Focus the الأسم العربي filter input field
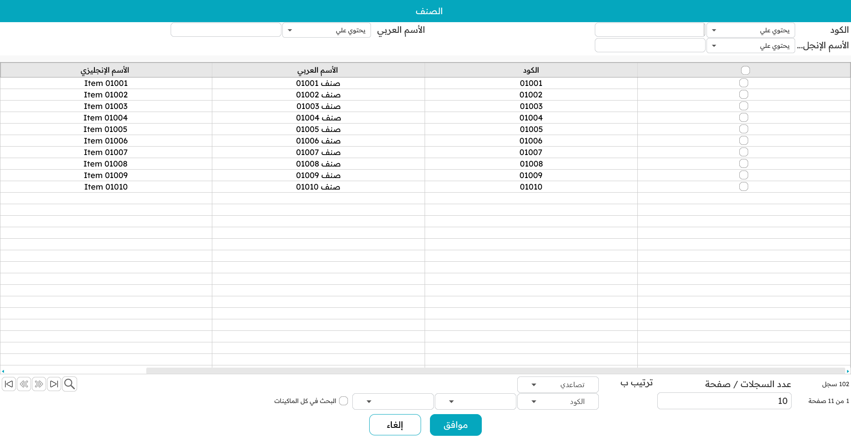The image size is (851, 446). 226,30
